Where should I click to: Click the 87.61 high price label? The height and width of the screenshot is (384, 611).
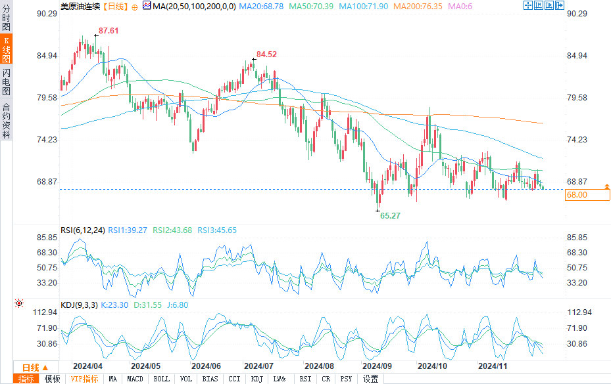tap(109, 31)
